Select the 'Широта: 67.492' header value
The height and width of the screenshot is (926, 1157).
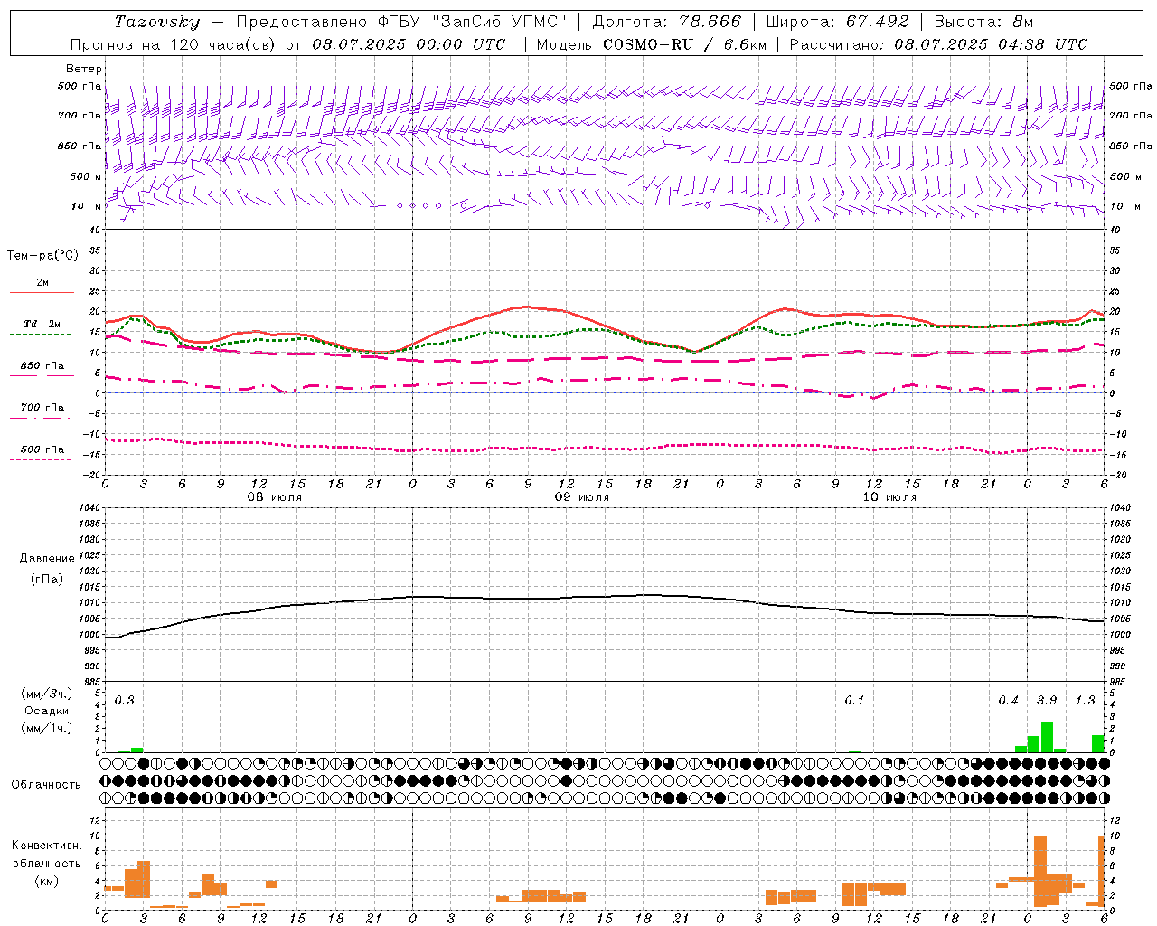(x=837, y=22)
